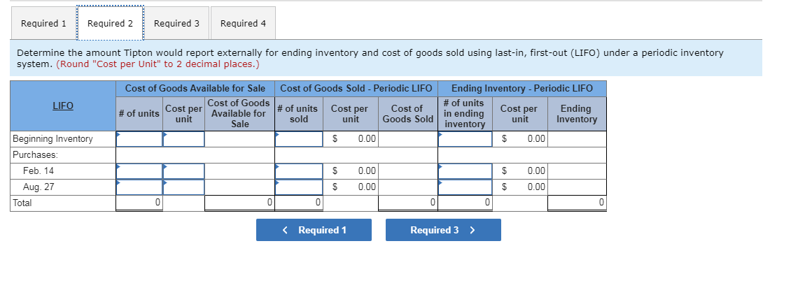Click the Beginning Inventory row label
Screen dimensions: 798x283
coord(53,139)
